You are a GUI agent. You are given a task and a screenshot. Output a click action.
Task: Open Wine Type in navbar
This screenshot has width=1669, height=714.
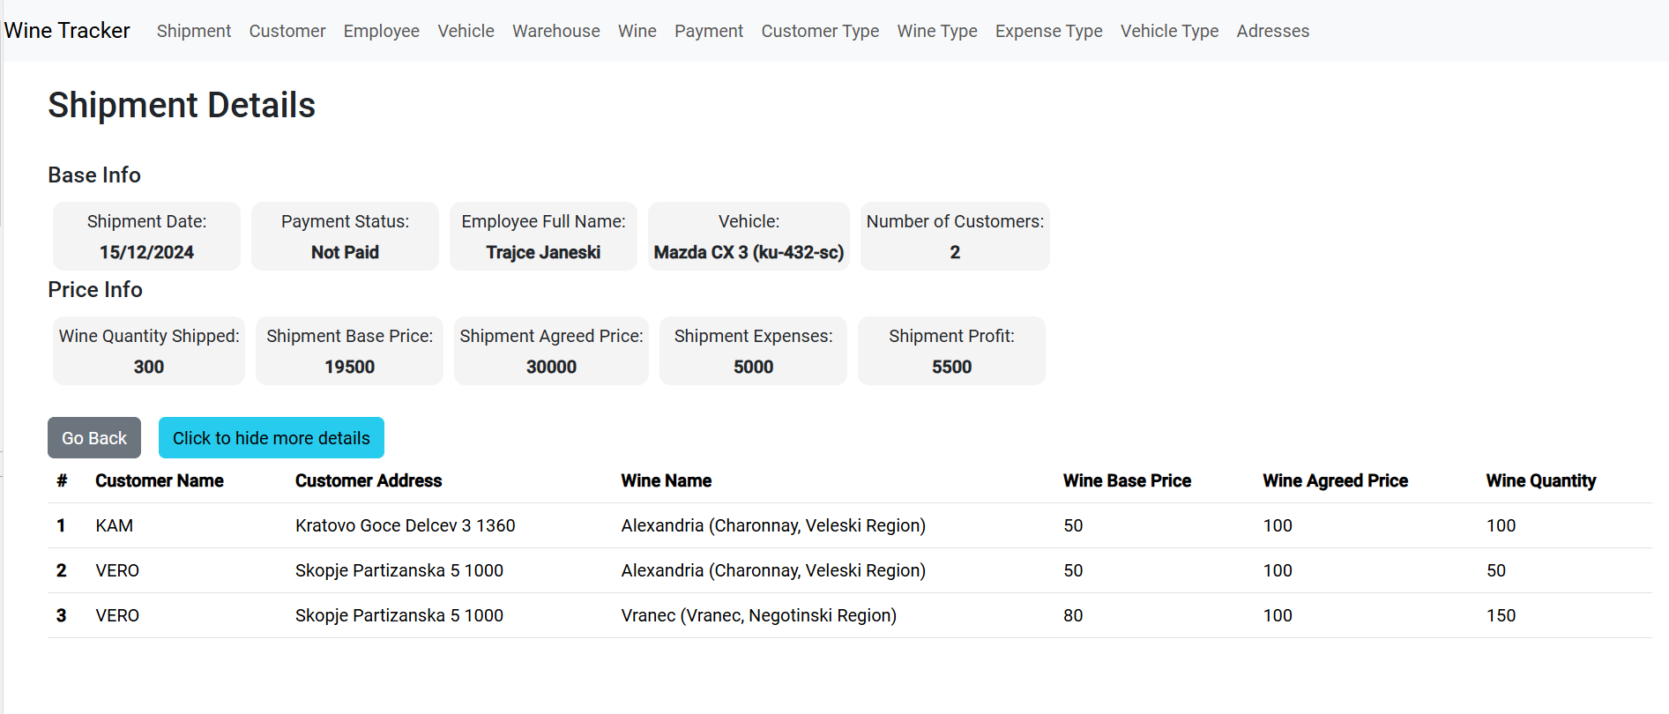point(936,31)
